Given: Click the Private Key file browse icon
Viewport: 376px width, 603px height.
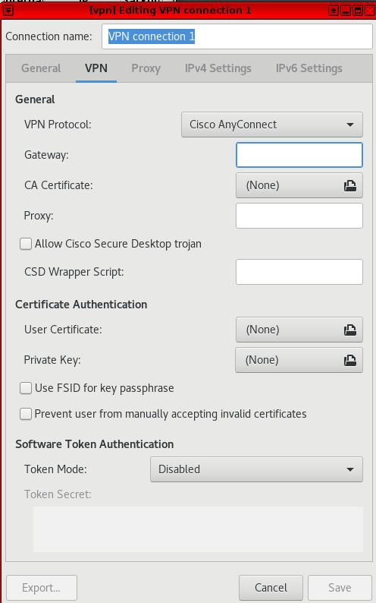Looking at the screenshot, I should click(x=350, y=360).
